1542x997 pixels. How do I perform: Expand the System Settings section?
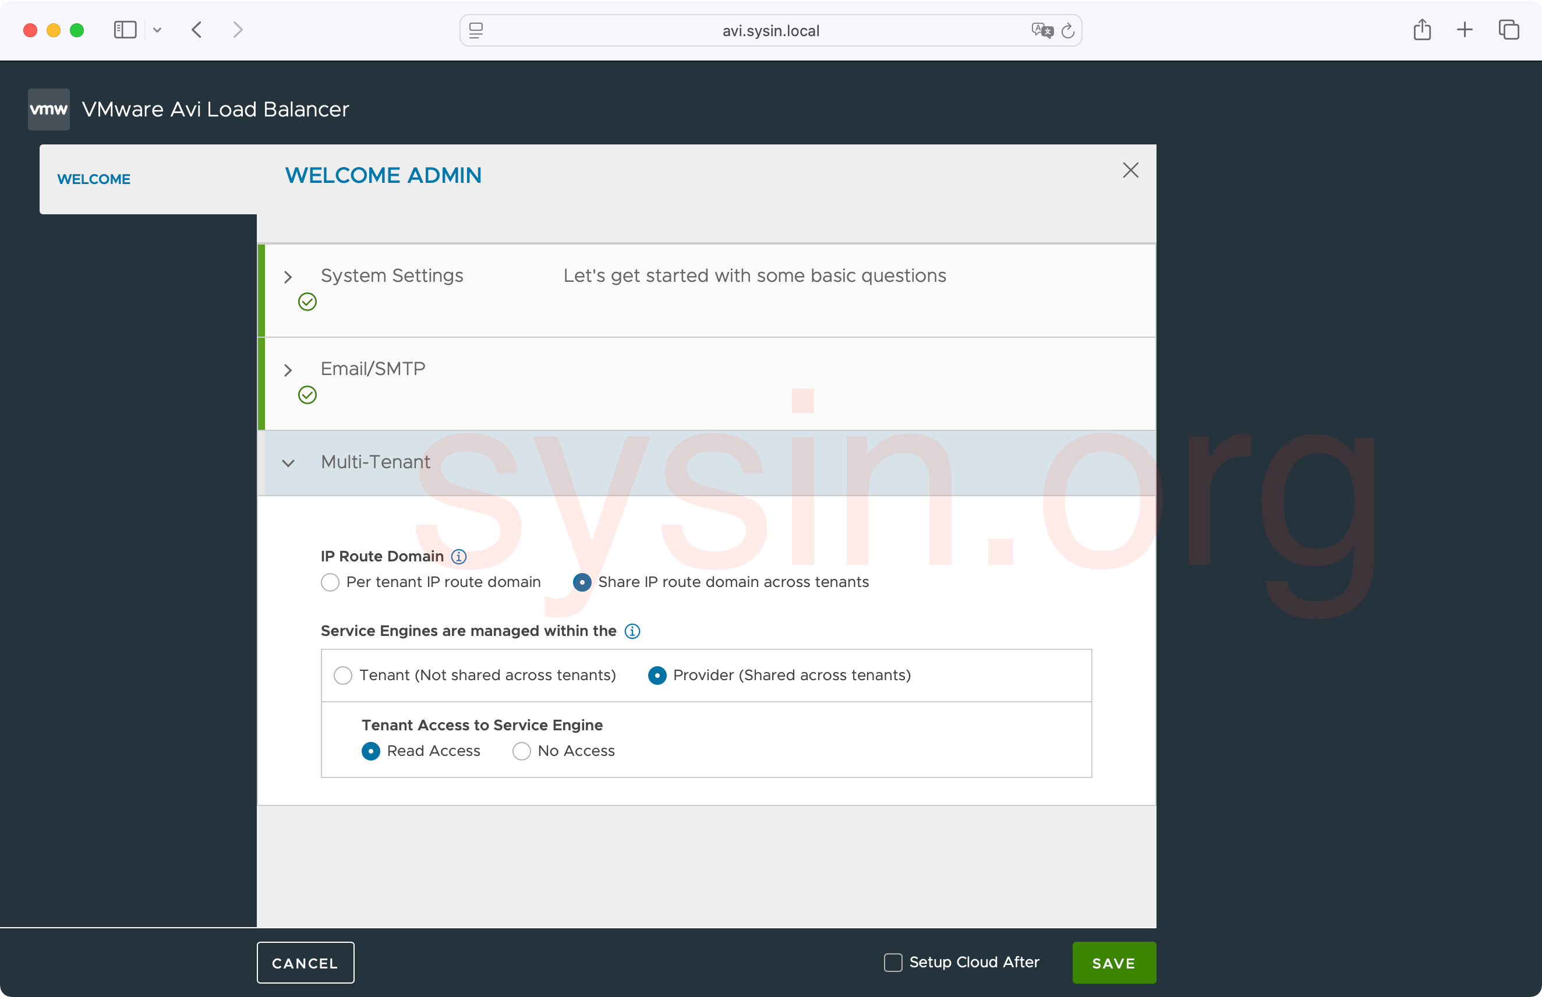pyautogui.click(x=288, y=277)
